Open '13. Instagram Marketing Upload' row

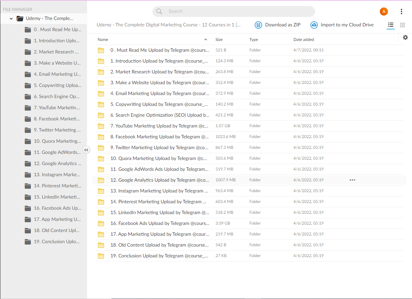pyautogui.click(x=250, y=191)
